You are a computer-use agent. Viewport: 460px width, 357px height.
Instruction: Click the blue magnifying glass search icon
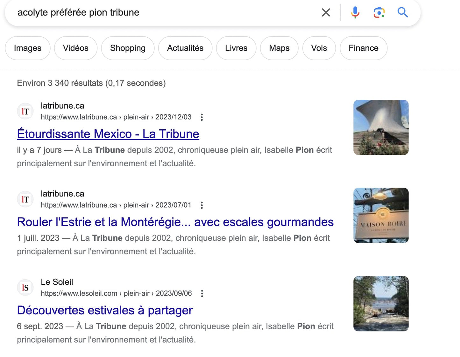402,12
